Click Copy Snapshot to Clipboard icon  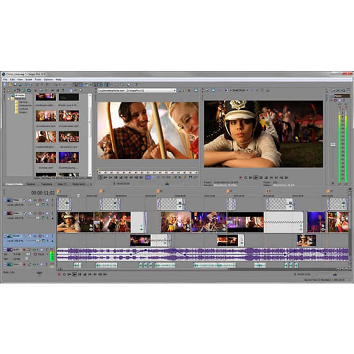click(262, 90)
